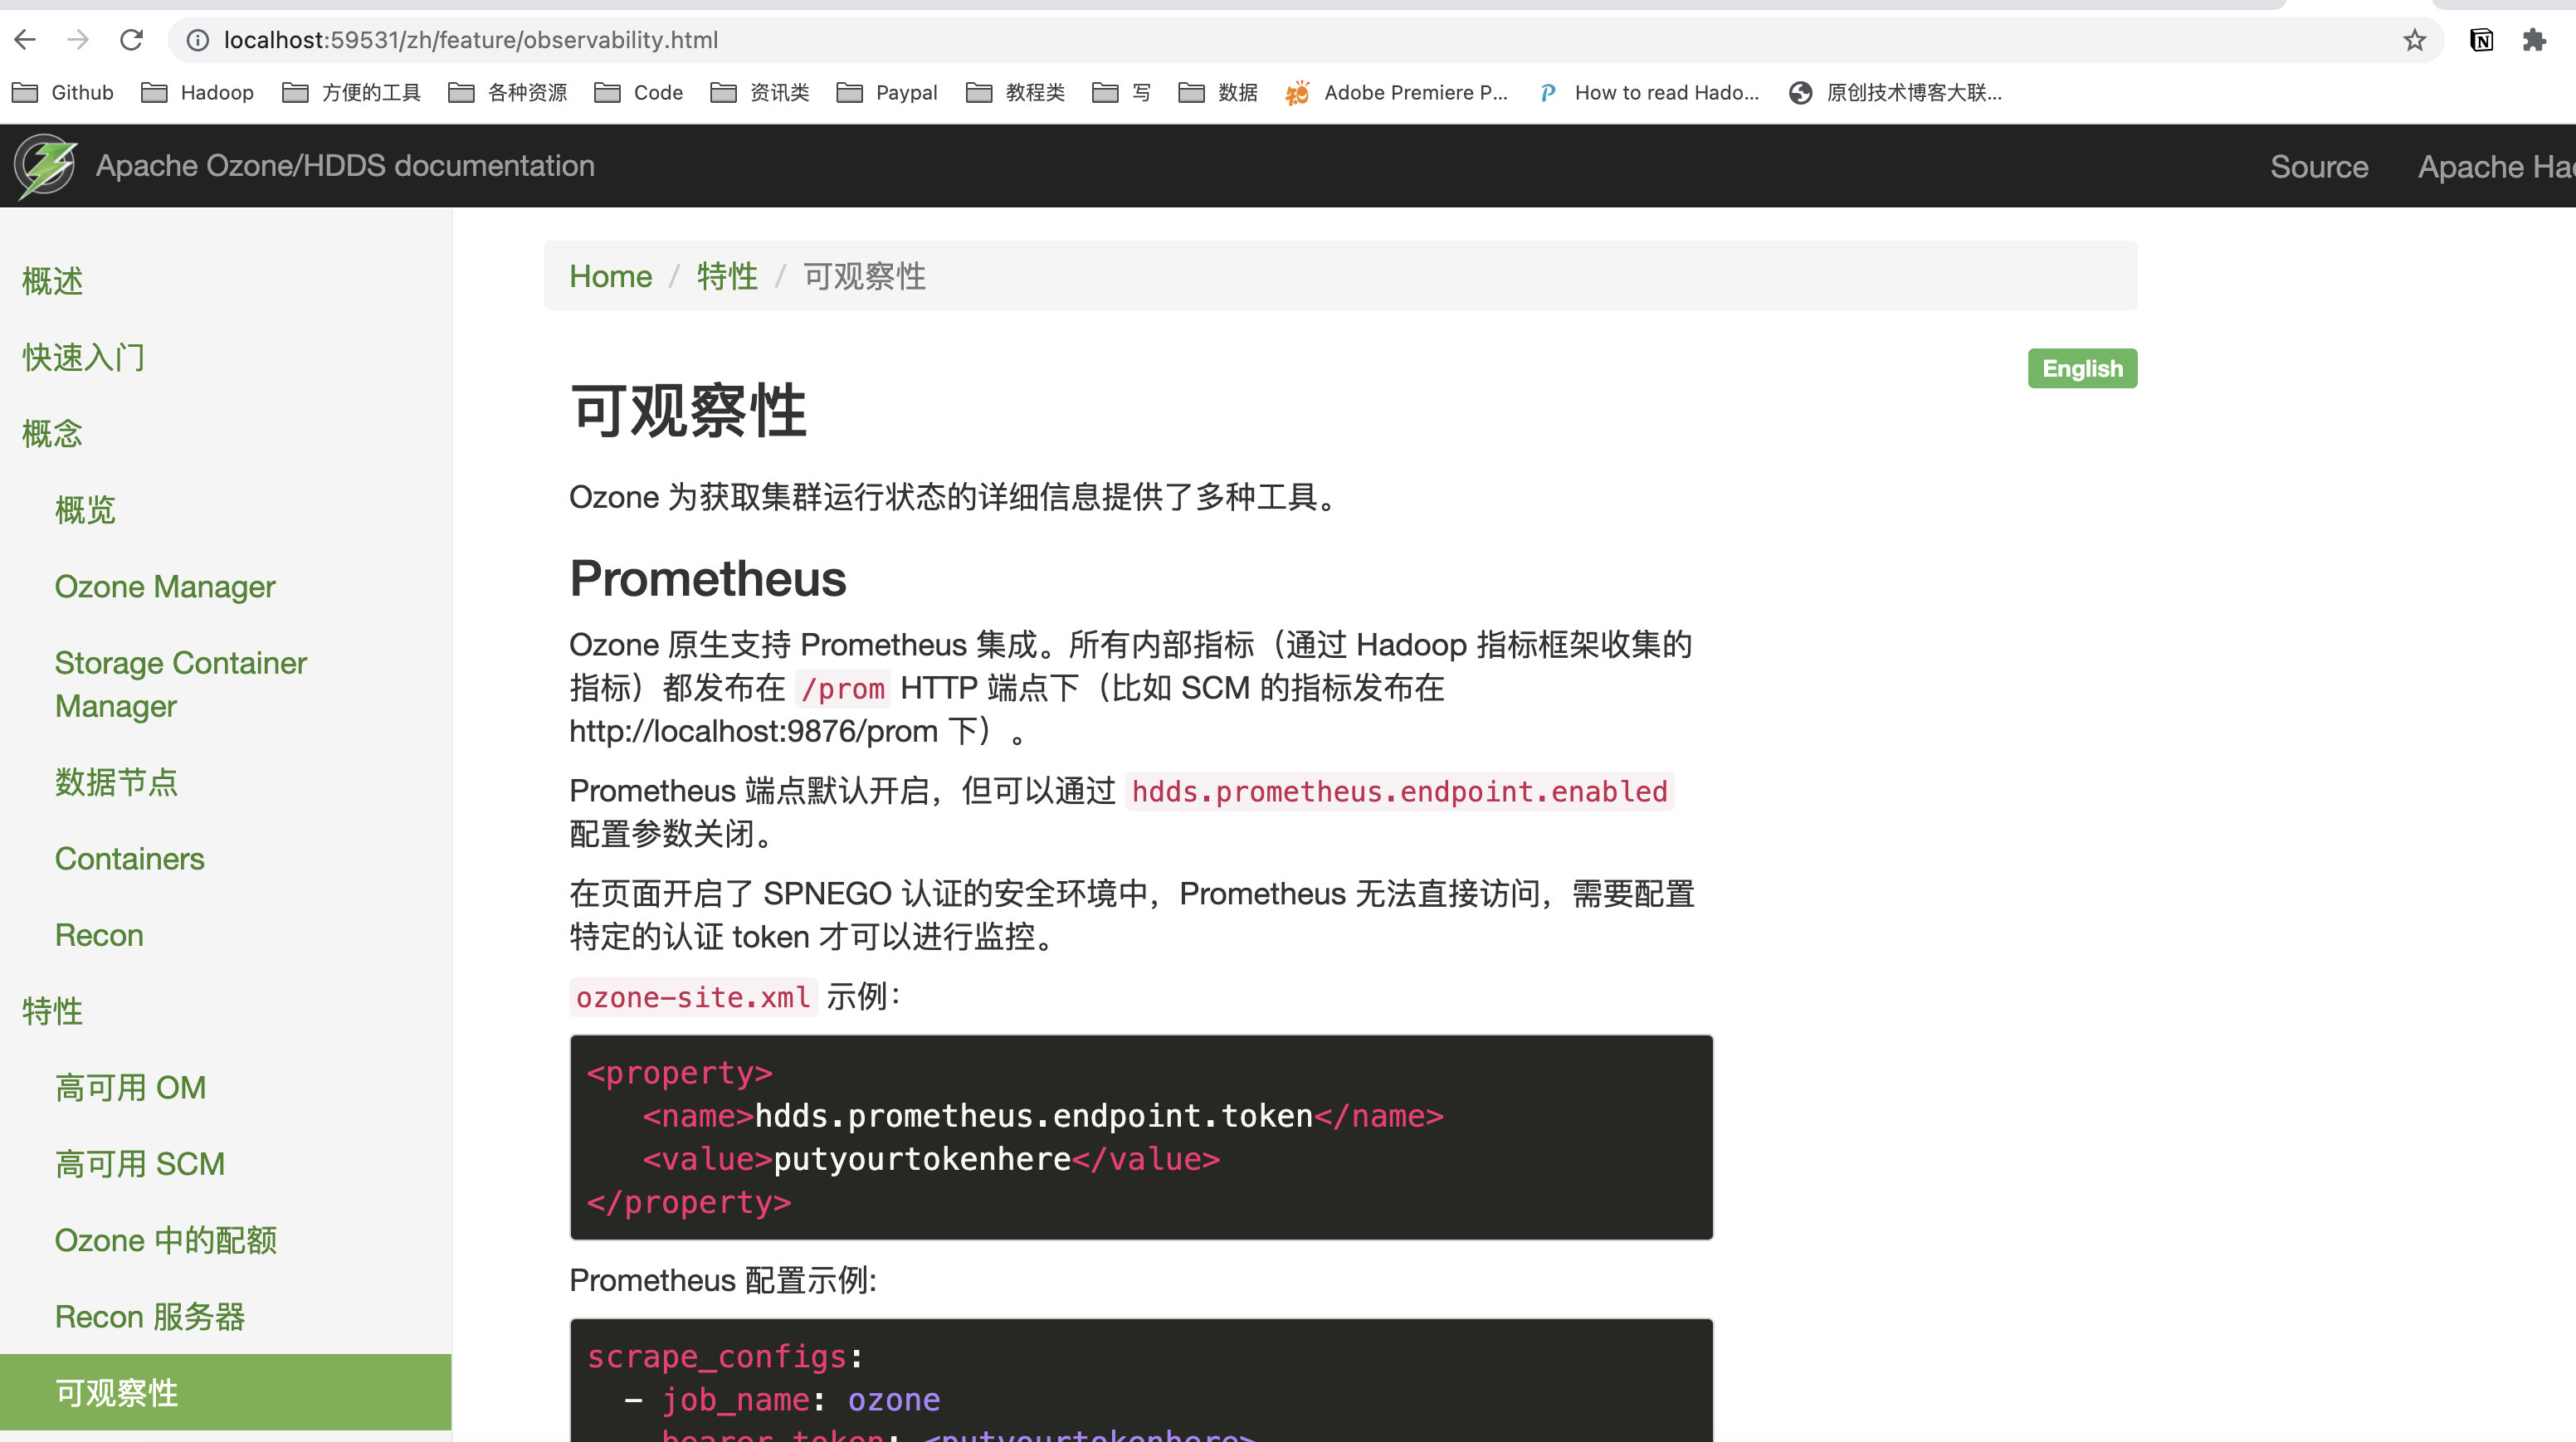Switch page language to English
Viewport: 2576px width, 1442px height.
click(x=2081, y=369)
